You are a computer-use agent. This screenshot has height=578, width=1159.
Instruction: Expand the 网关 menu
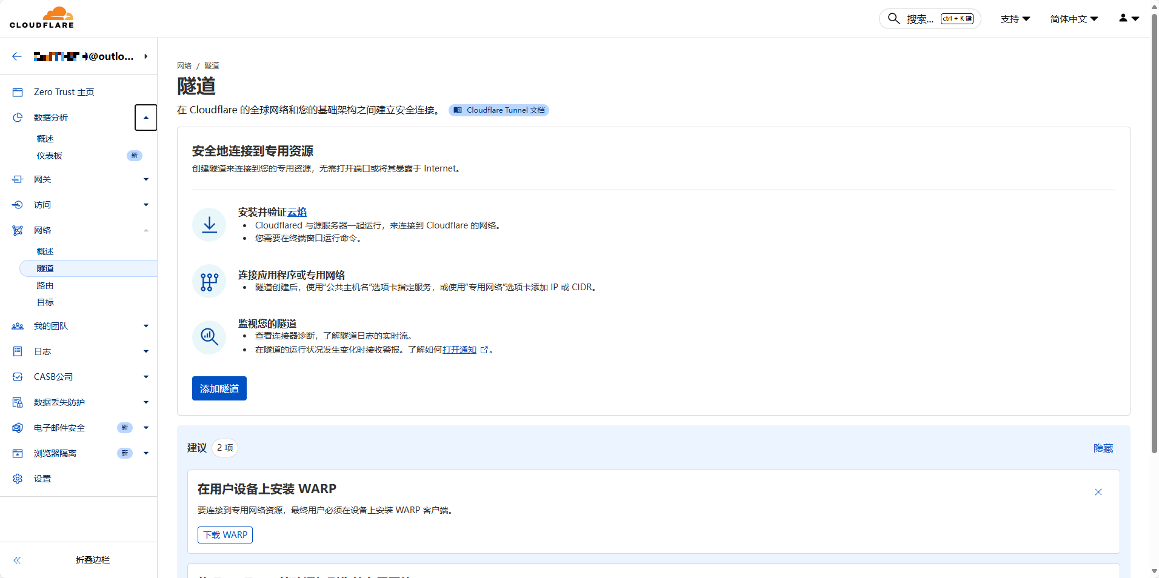pyautogui.click(x=145, y=179)
